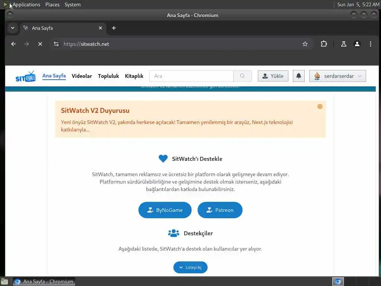The width and height of the screenshot is (381, 286).
Task: Expand the supporters list with Listeyi Aç
Action: [190, 267]
